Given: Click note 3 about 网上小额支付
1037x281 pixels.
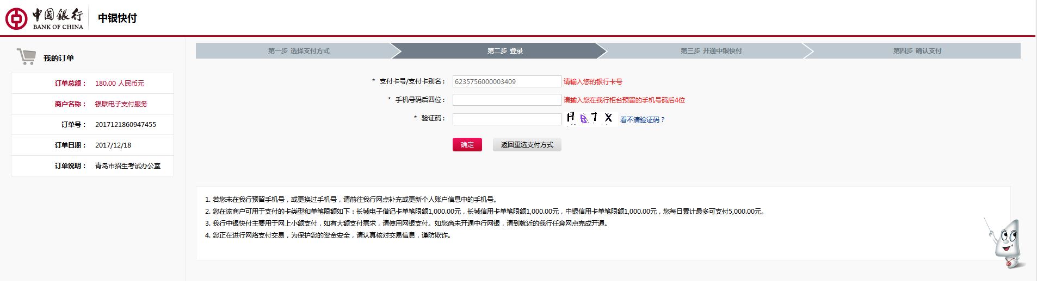Looking at the screenshot, I should 407,223.
